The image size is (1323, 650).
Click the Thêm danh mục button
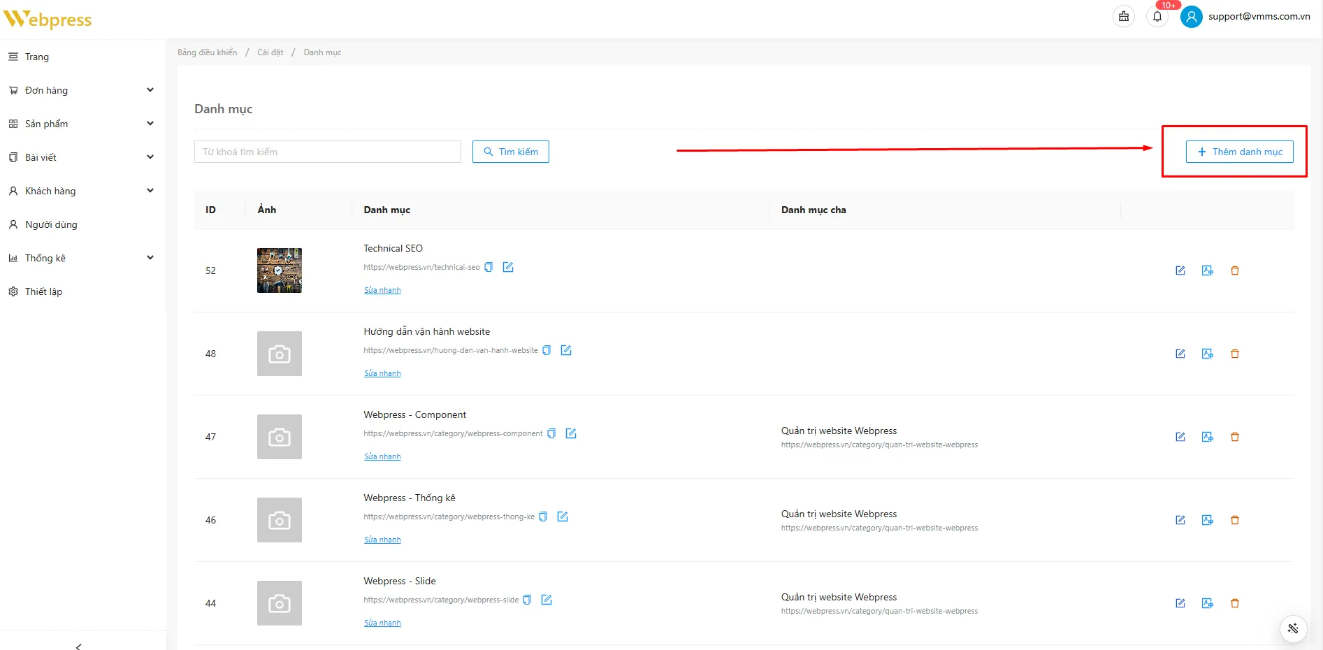[1239, 152]
